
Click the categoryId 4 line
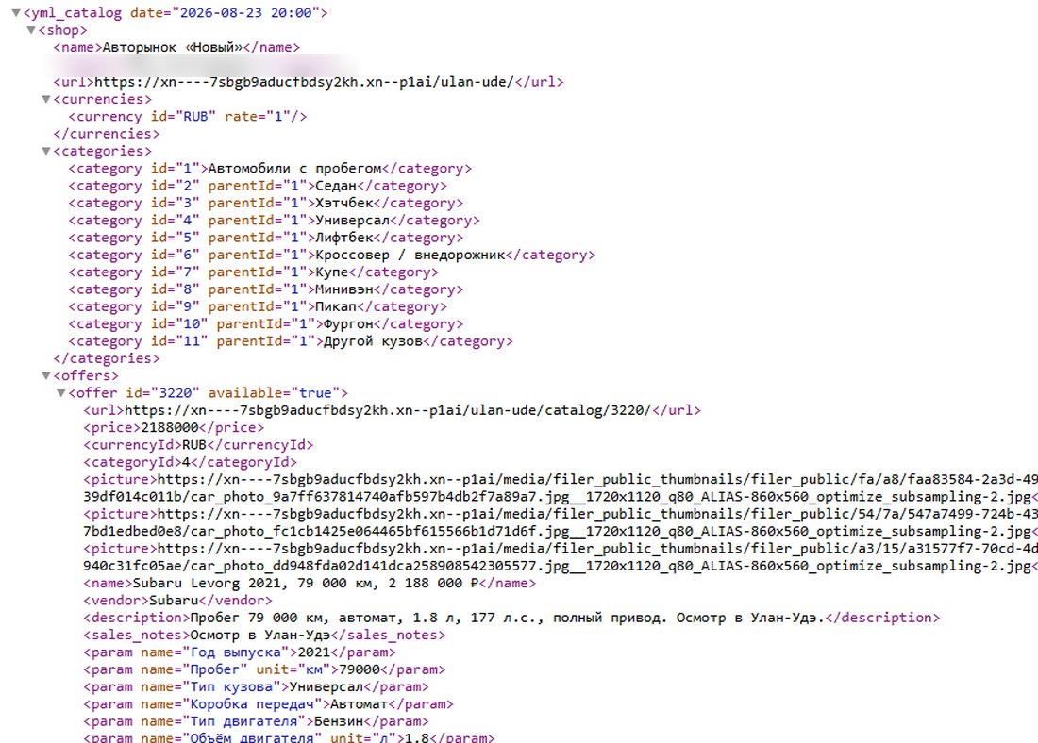[x=191, y=462]
